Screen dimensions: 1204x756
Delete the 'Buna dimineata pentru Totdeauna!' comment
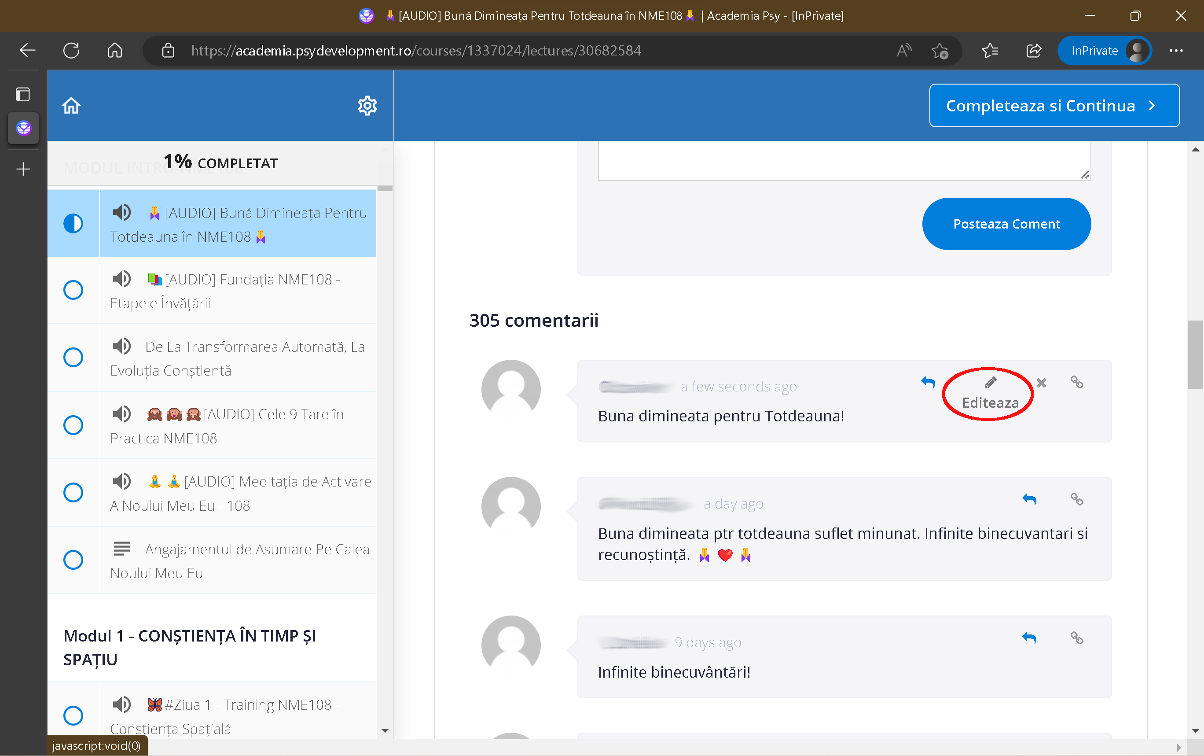pyautogui.click(x=1041, y=383)
